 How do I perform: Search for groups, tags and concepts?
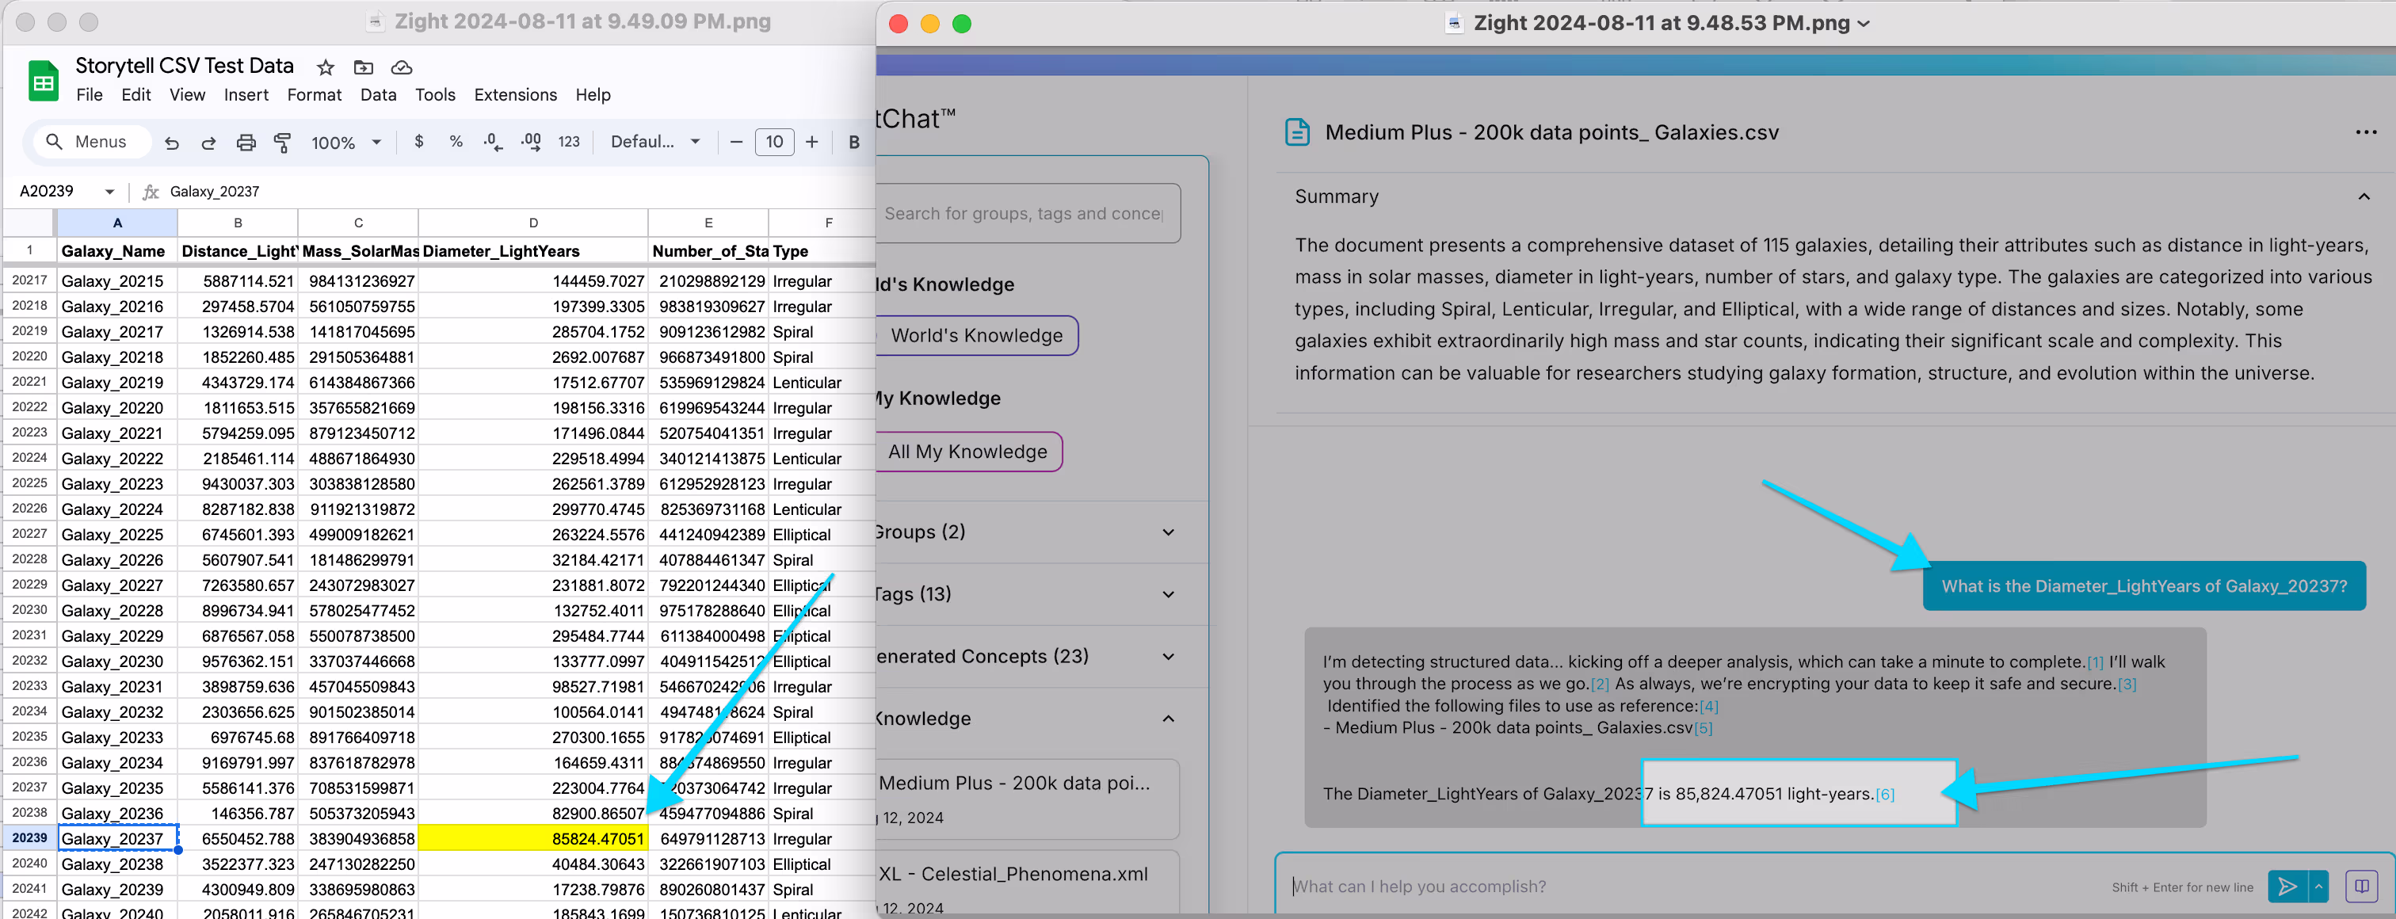[x=1028, y=214]
